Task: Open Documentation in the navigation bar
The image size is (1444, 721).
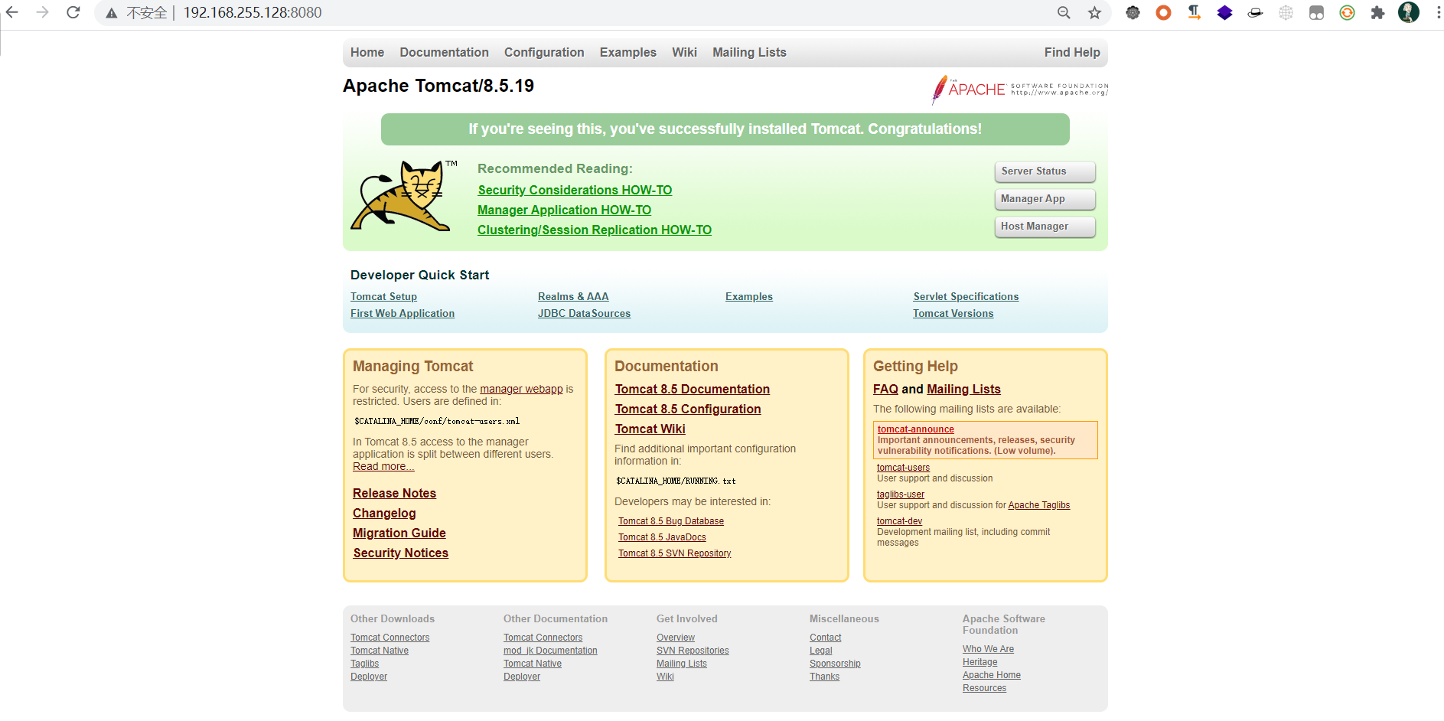Action: pyautogui.click(x=444, y=52)
